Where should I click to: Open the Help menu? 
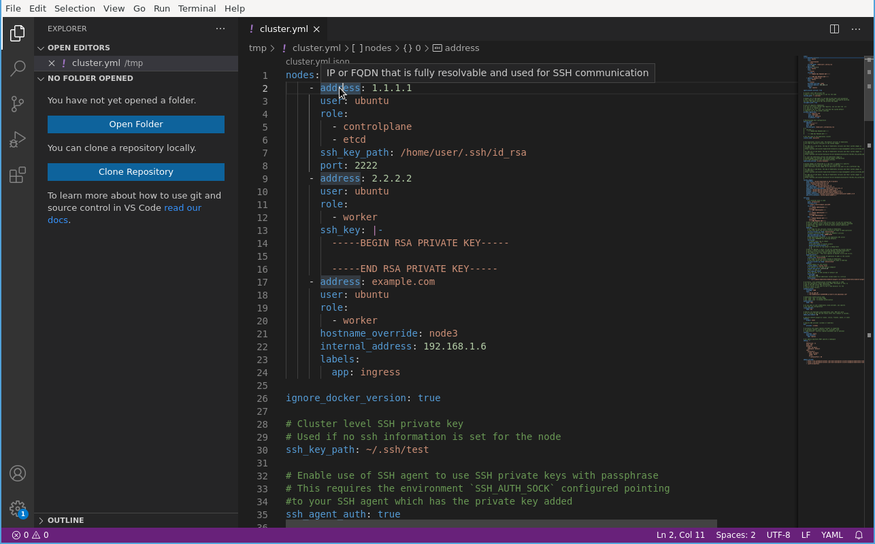click(235, 8)
